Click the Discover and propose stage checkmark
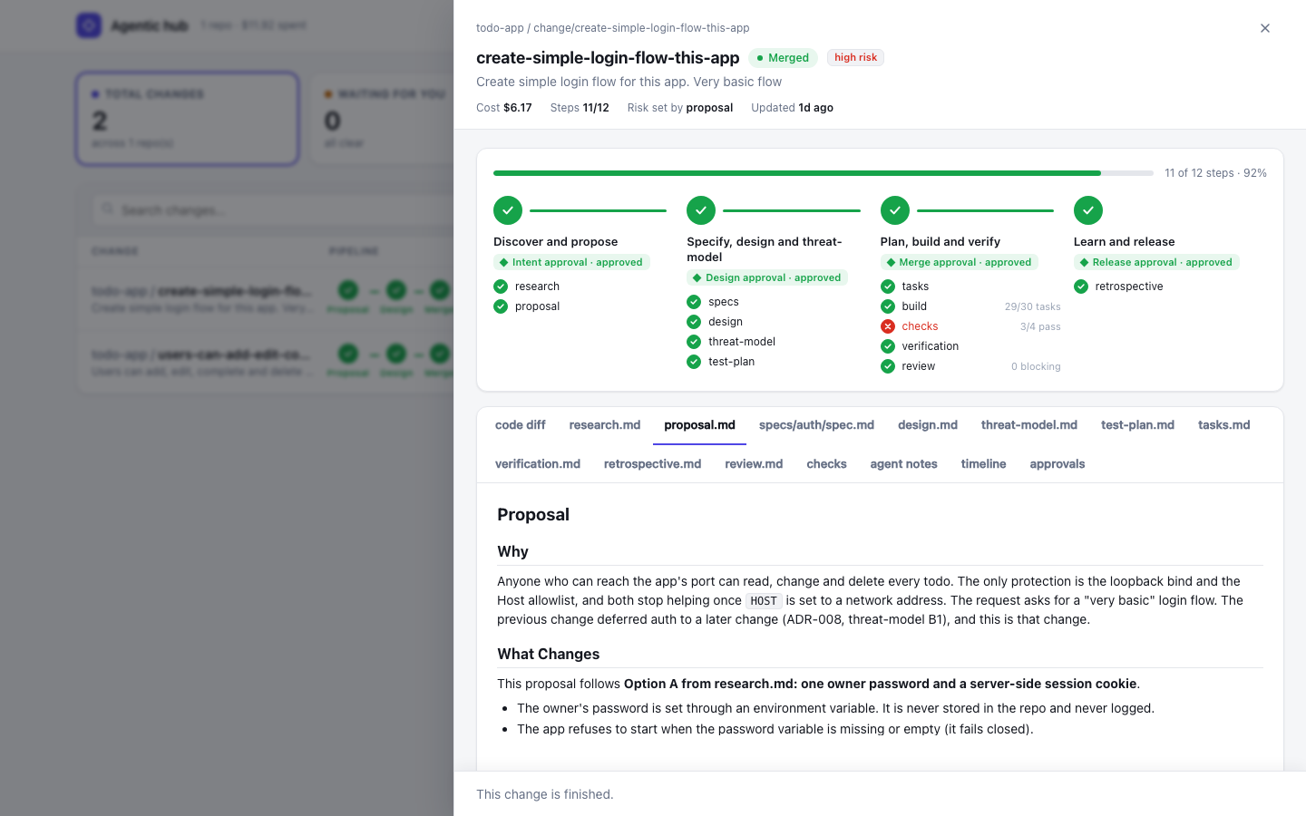The height and width of the screenshot is (816, 1306). pos(508,210)
